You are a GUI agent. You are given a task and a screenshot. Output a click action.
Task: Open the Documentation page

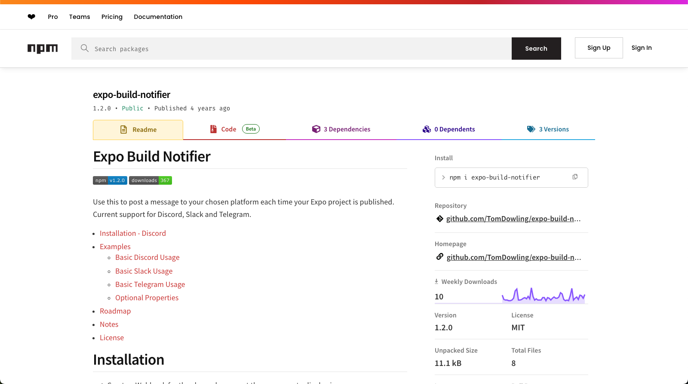click(158, 17)
